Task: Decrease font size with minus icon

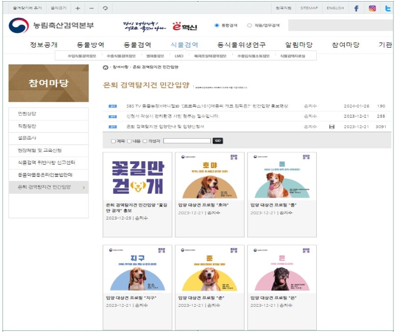Action: (91, 8)
